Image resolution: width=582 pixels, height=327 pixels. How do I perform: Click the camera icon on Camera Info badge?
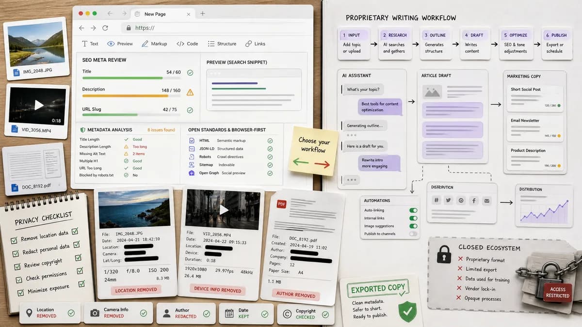coord(95,313)
